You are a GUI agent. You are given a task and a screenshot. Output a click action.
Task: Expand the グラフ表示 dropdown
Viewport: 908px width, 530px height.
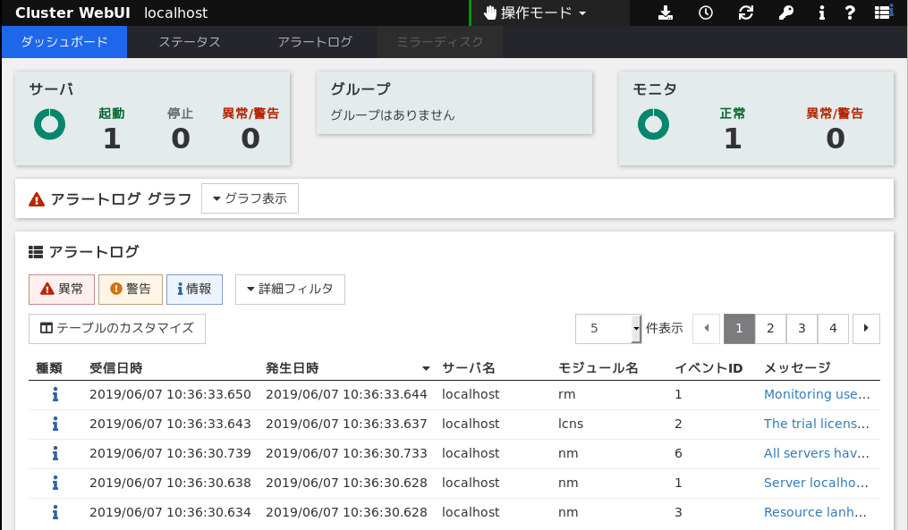pos(250,198)
